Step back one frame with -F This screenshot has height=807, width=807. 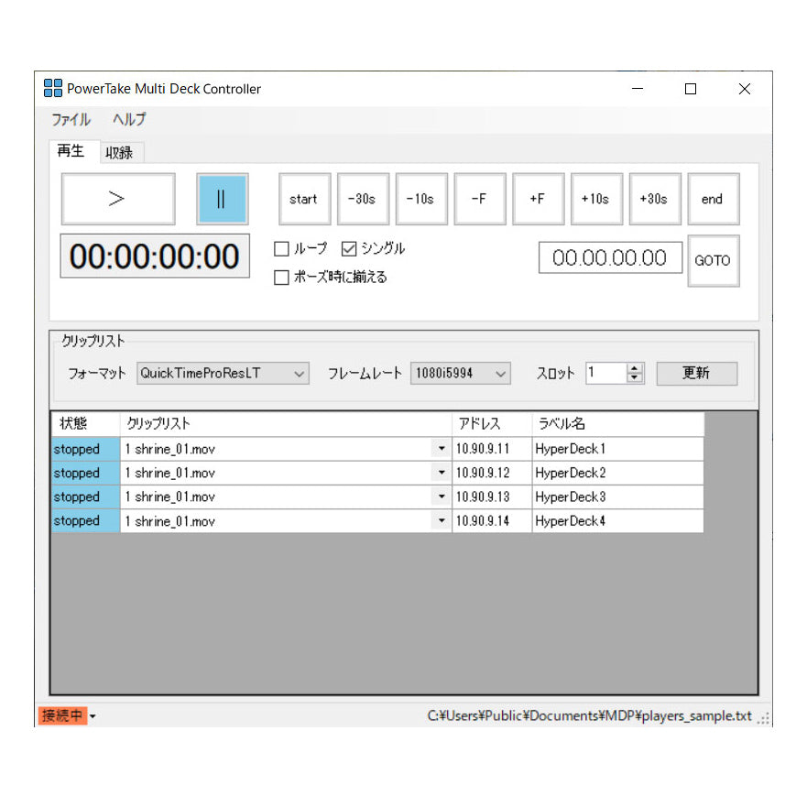pos(479,199)
